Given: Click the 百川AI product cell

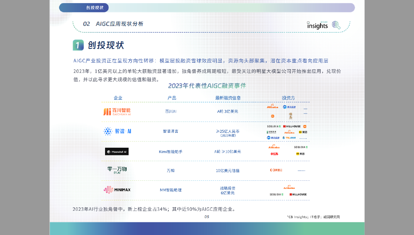Looking at the screenshot, I should pyautogui.click(x=171, y=112).
